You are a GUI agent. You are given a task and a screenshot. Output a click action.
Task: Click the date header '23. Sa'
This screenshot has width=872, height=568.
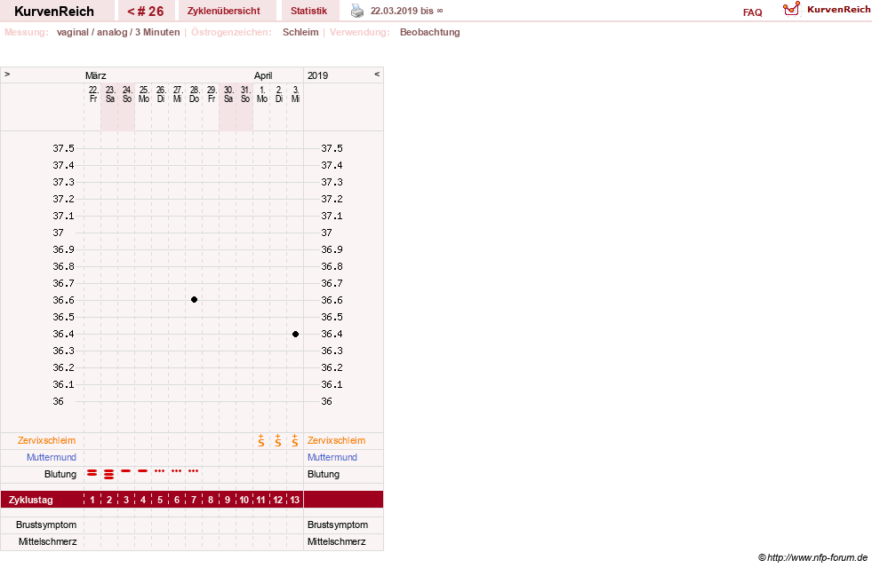[x=110, y=94]
